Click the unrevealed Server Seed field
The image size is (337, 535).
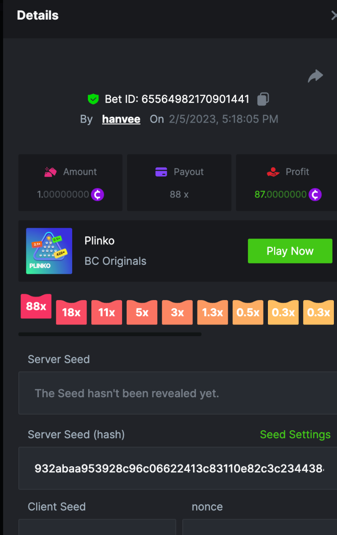coord(177,393)
